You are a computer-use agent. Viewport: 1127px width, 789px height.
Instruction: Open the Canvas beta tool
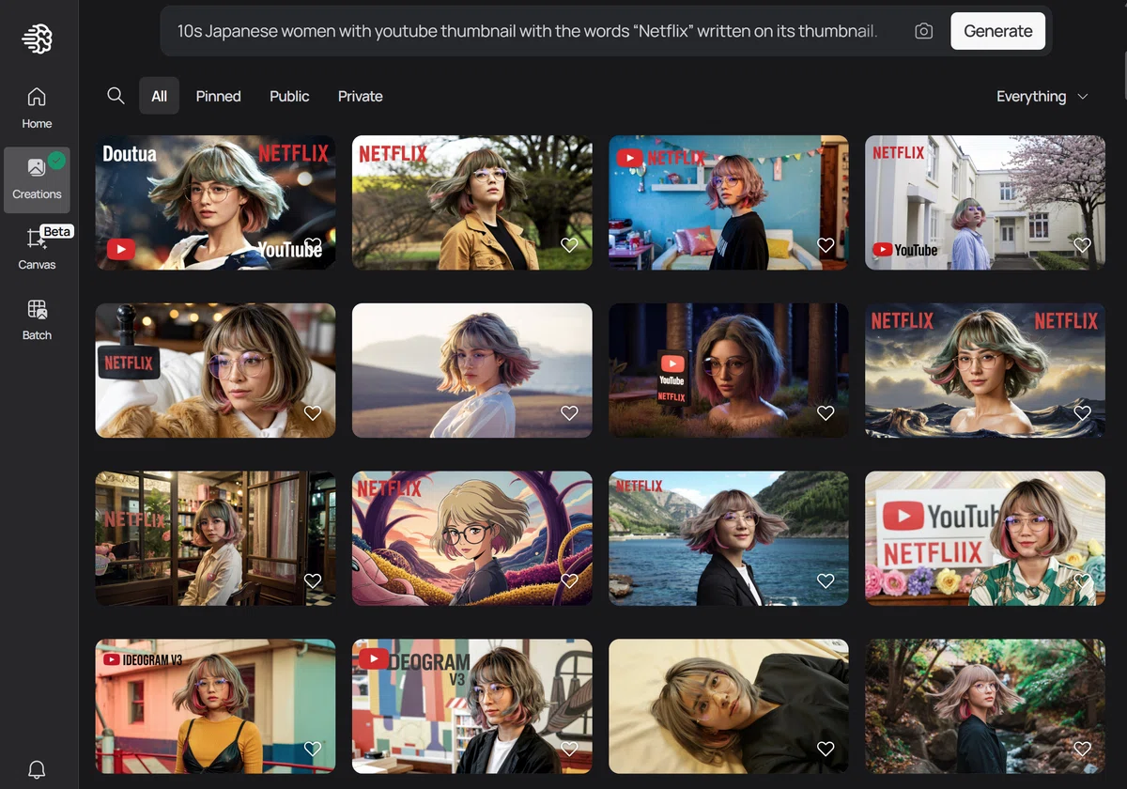click(x=37, y=249)
